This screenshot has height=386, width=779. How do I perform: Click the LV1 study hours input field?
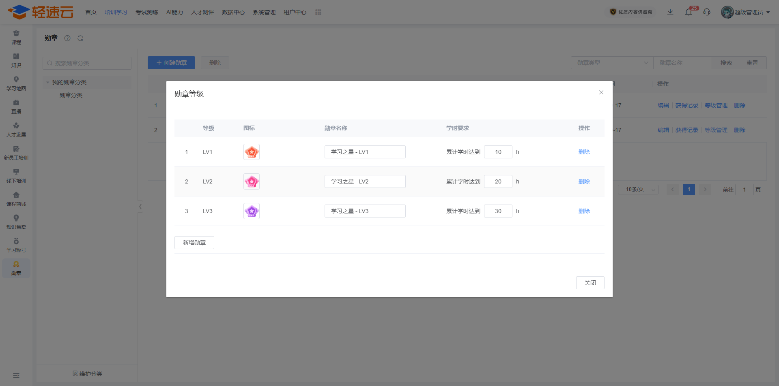coord(498,152)
